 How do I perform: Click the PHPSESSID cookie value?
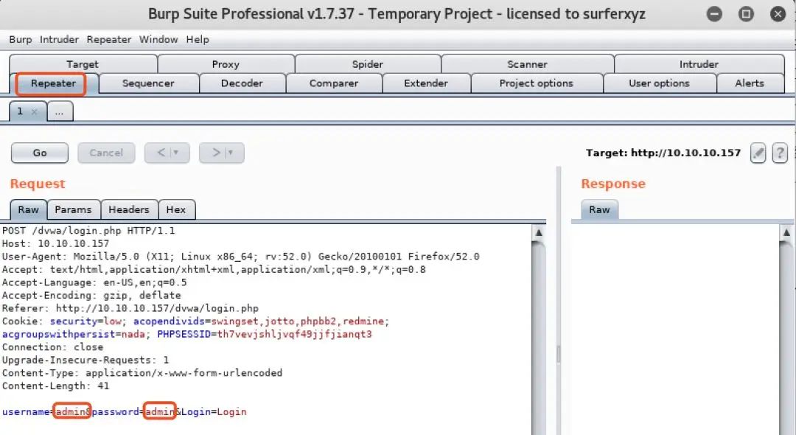[294, 334]
